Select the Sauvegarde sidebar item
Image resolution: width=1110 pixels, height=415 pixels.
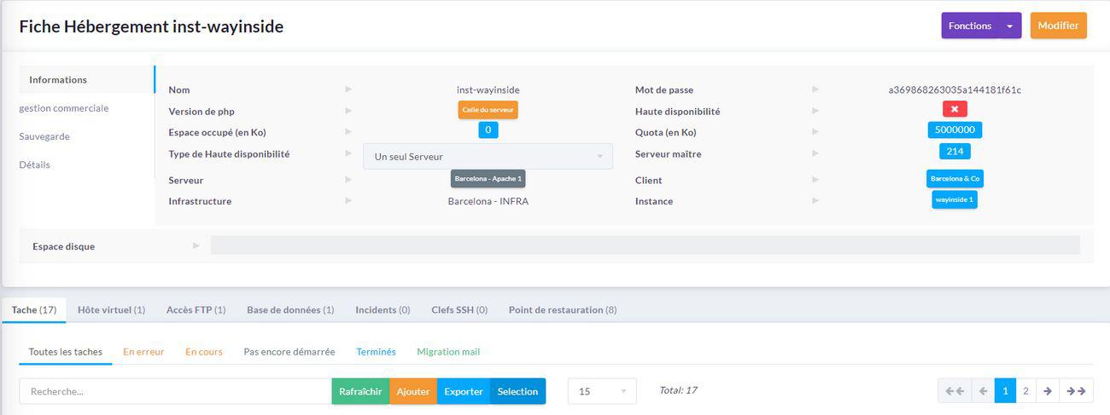tap(44, 136)
